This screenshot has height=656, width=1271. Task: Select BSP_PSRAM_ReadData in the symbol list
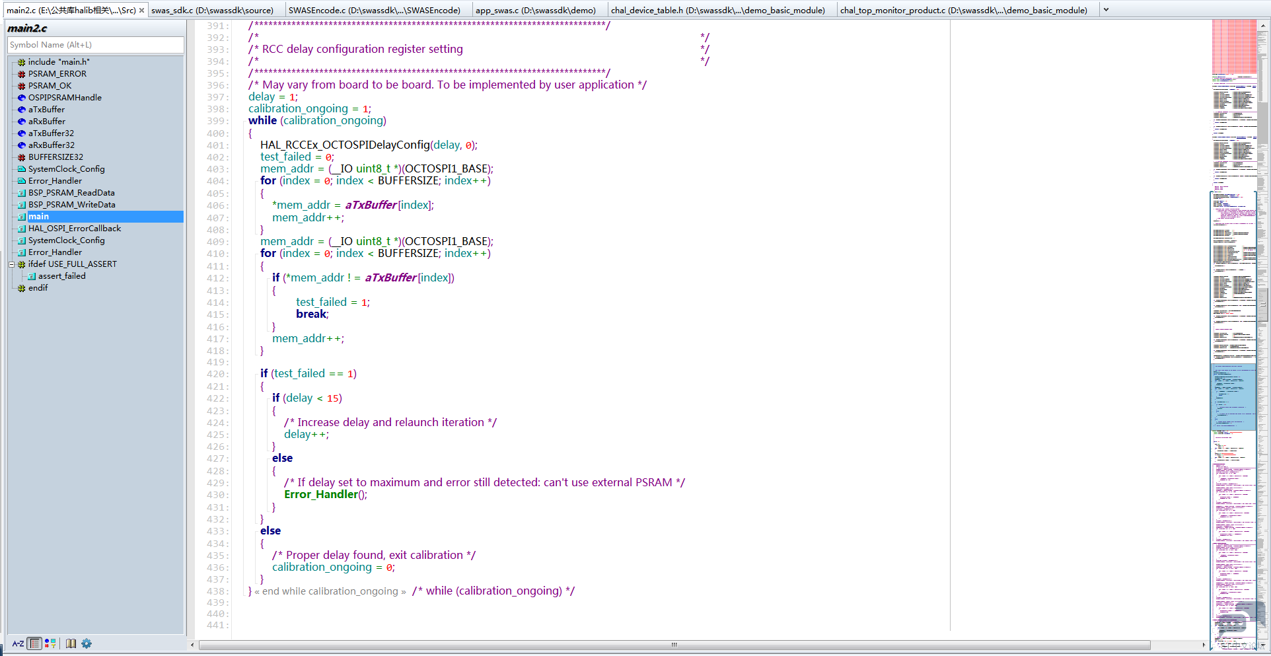pos(71,193)
